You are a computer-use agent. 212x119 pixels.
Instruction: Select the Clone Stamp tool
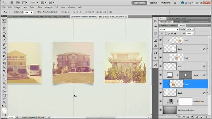[x=4, y=52]
